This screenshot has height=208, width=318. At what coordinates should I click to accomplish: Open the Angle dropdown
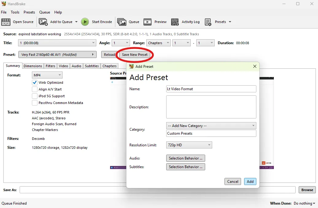[x=121, y=43]
